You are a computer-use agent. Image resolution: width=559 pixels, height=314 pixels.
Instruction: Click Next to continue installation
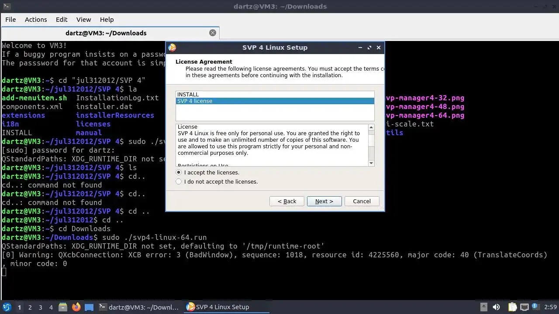click(324, 201)
